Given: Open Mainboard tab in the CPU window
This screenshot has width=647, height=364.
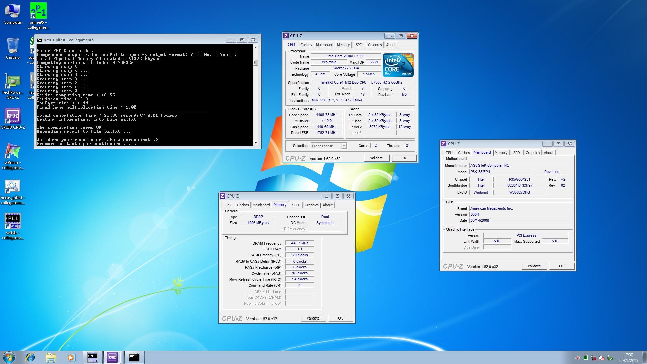Looking at the screenshot, I should click(325, 45).
